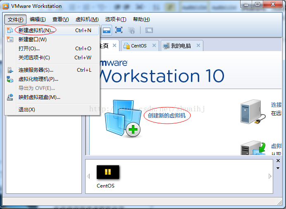The width and height of the screenshot is (286, 209).
Task: Choose 关闭选项卡(C) menu entry
Action: pyautogui.click(x=52, y=58)
